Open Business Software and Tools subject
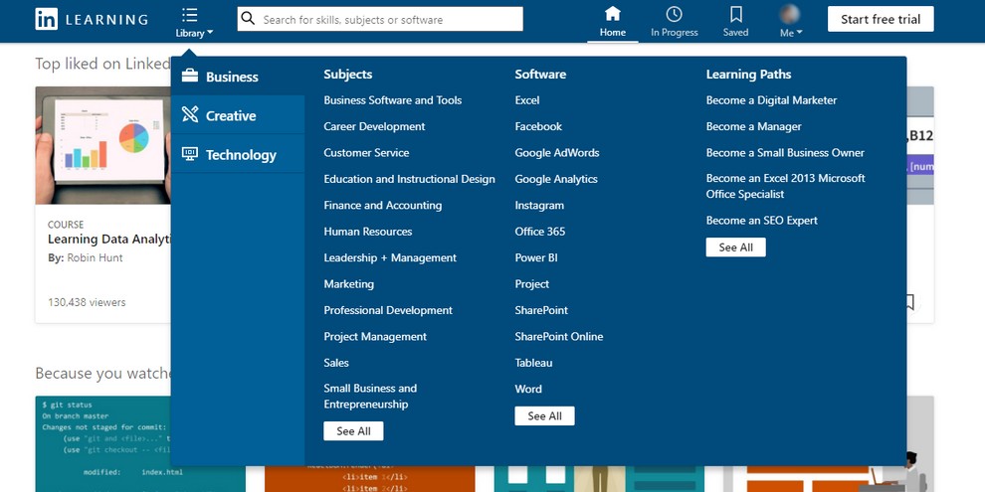The image size is (985, 492). 393,100
